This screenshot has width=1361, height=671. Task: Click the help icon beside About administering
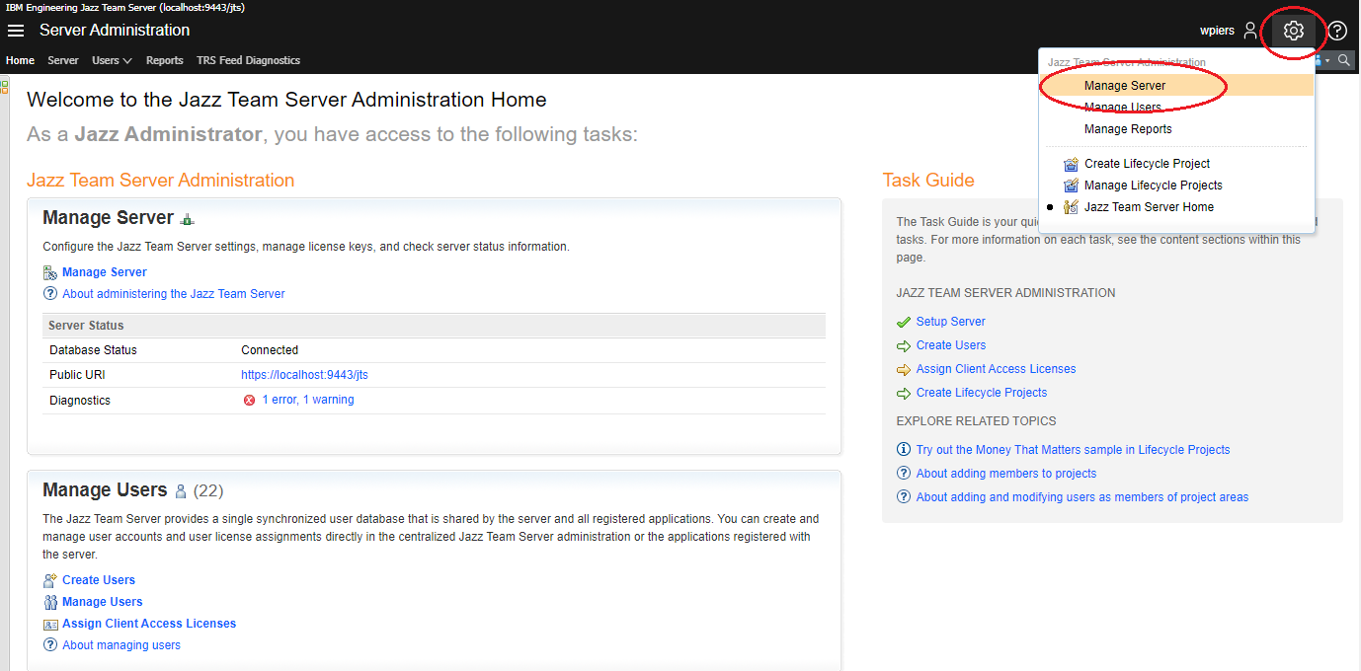pyautogui.click(x=50, y=294)
